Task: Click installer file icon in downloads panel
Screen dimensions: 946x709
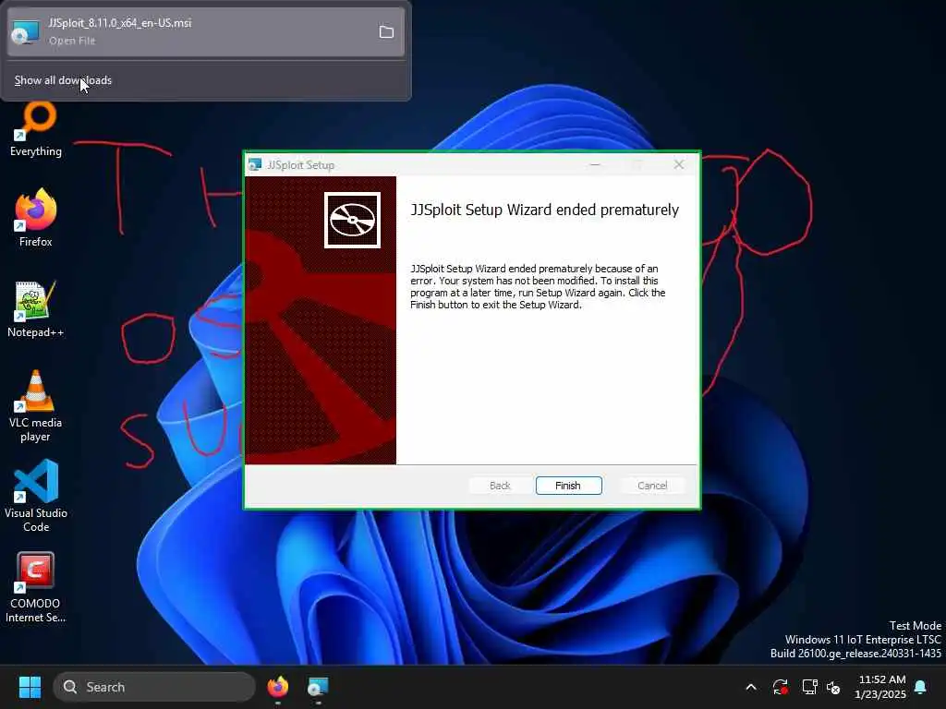Action: pos(25,32)
